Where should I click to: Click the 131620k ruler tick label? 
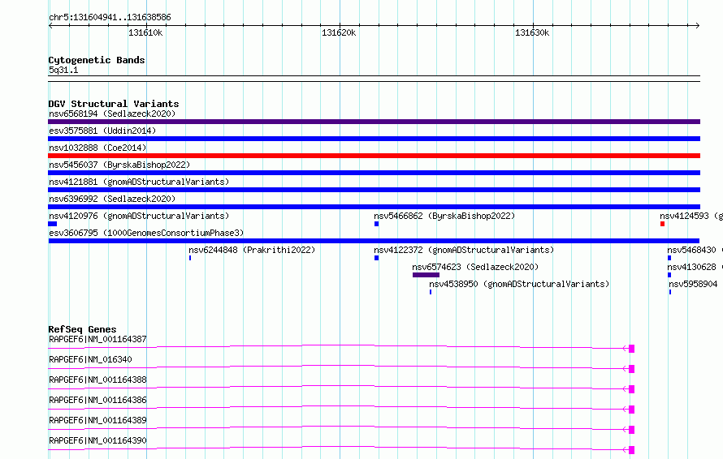pyautogui.click(x=339, y=32)
